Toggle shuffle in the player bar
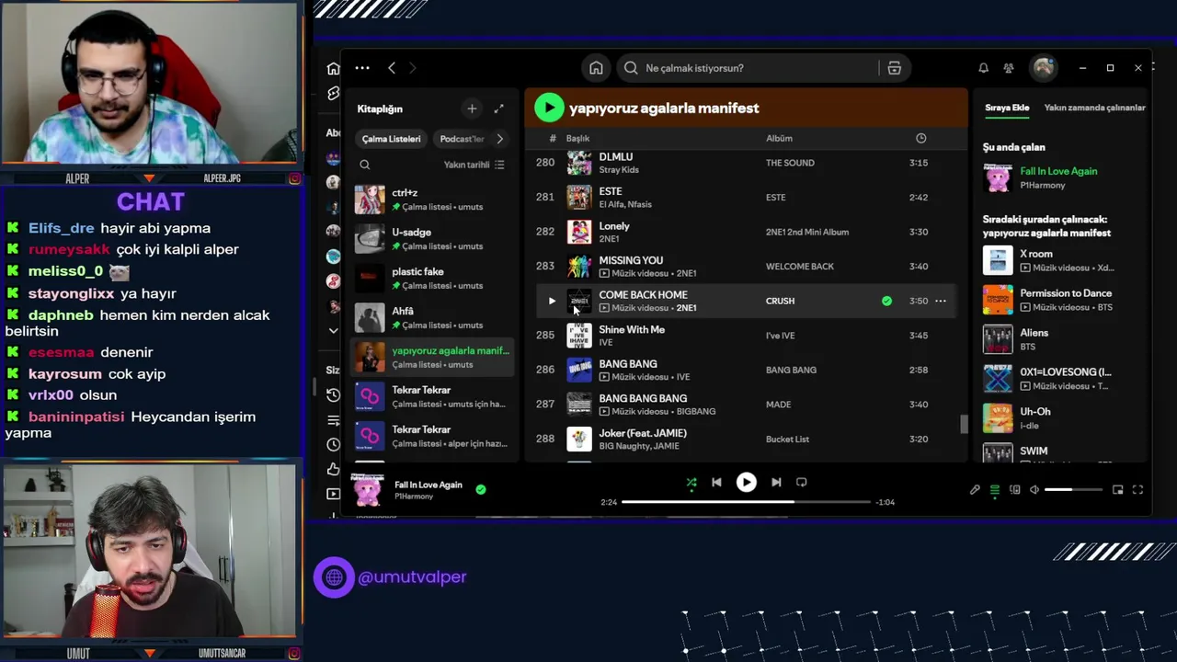This screenshot has height=662, width=1177. (x=691, y=482)
